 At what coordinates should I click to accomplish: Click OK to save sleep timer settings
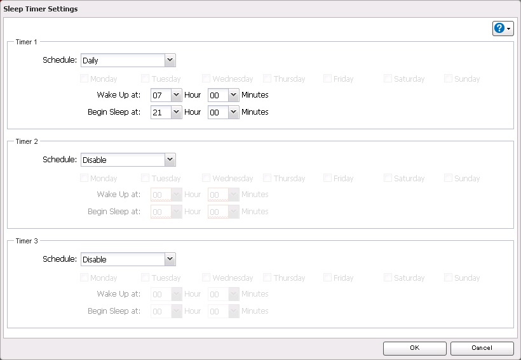tap(414, 348)
